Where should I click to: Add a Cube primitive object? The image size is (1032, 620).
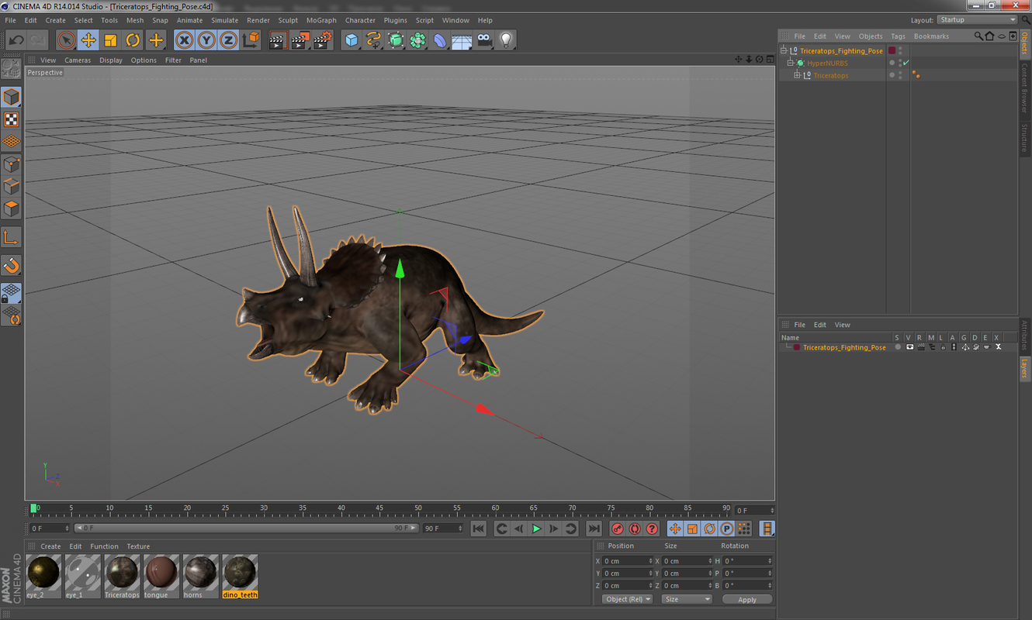pos(352,40)
